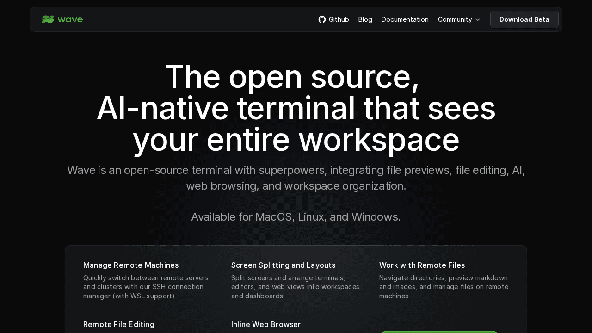Click the GitHub octocat icon
Image resolution: width=592 pixels, height=333 pixels.
pos(321,19)
